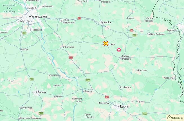
Task: Click the Garwolin town label
Action: (69, 47)
